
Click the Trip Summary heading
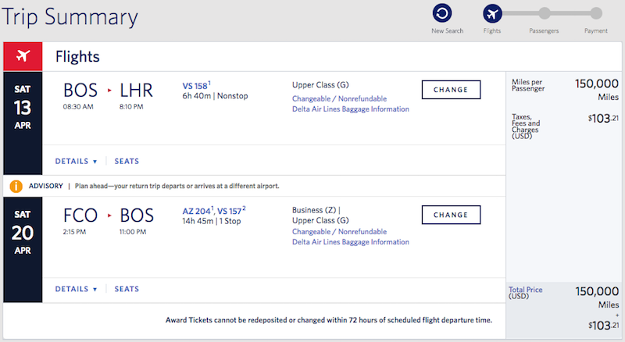pos(70,16)
